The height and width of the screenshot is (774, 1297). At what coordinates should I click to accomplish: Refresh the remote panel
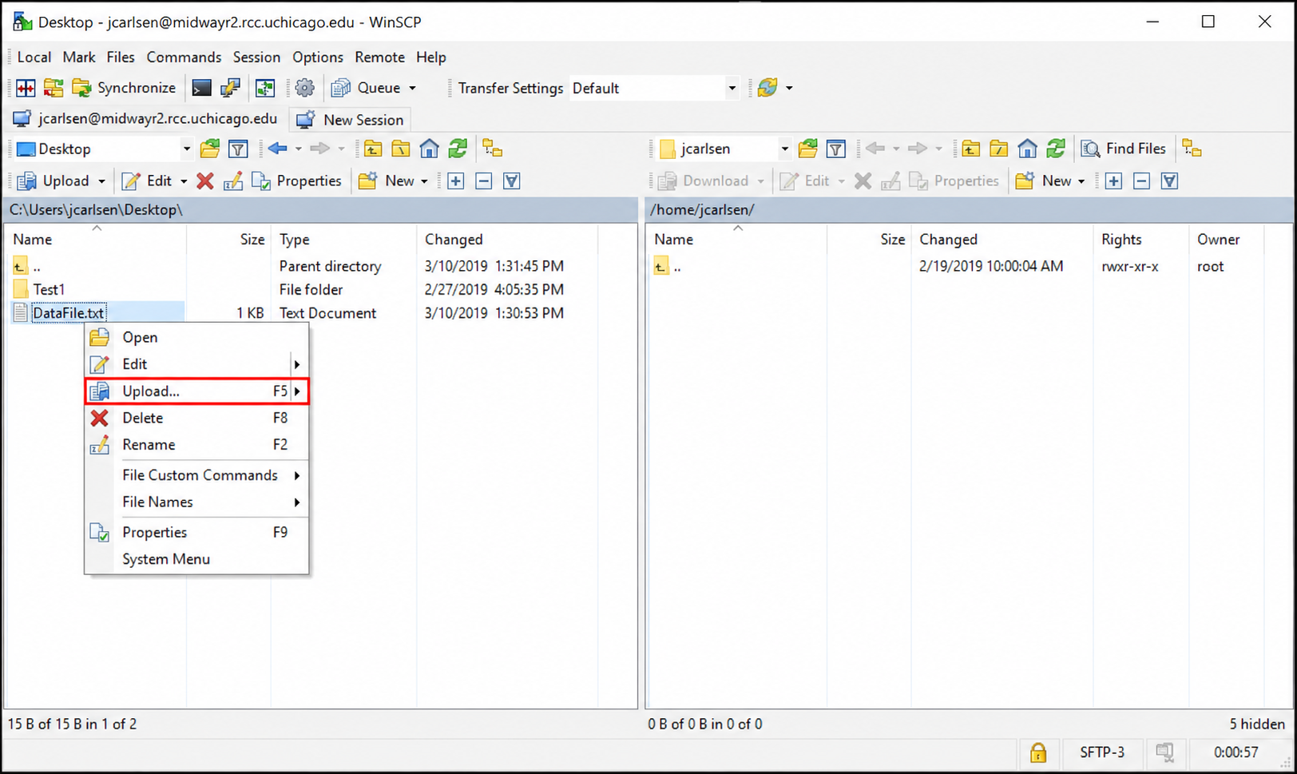pyautogui.click(x=1056, y=149)
